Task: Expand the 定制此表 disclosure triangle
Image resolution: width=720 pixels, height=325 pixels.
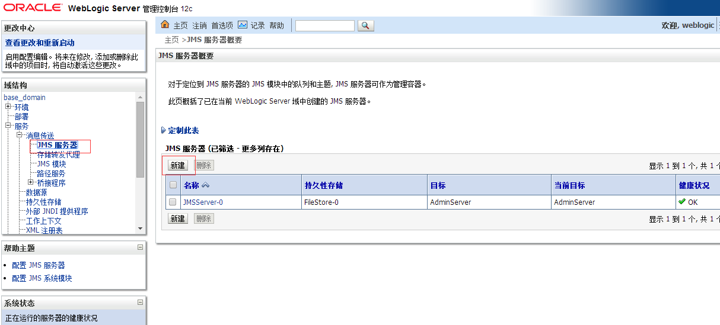Action: pyautogui.click(x=164, y=130)
